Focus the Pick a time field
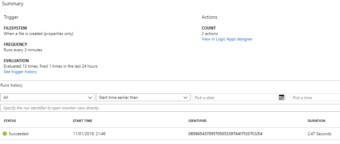This screenshot has width=340, height=144. [315, 97]
